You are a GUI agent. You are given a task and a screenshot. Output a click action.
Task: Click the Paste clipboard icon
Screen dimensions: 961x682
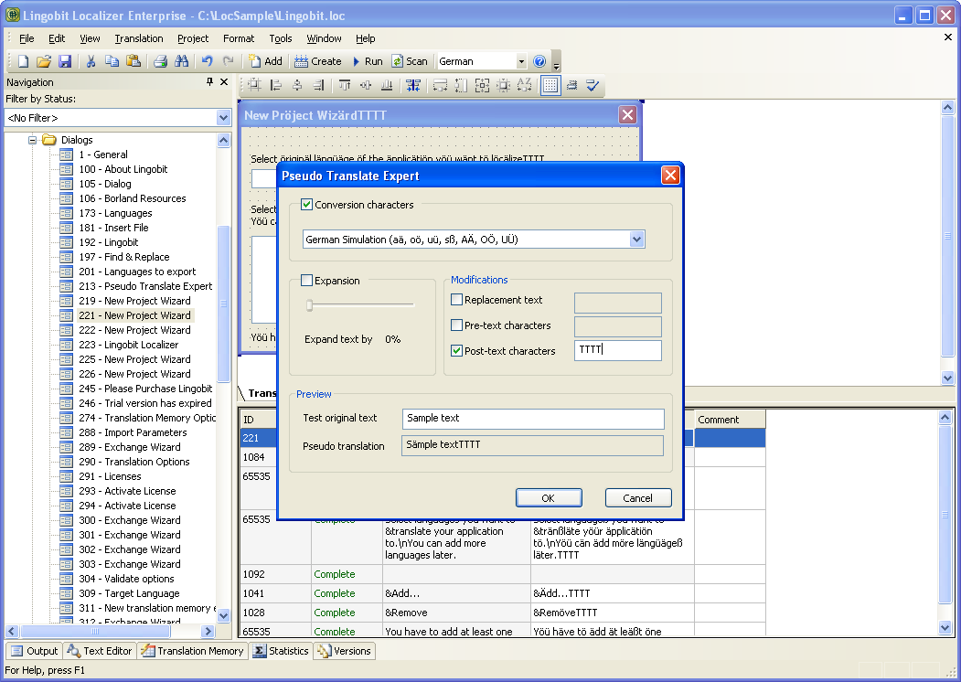click(x=133, y=61)
